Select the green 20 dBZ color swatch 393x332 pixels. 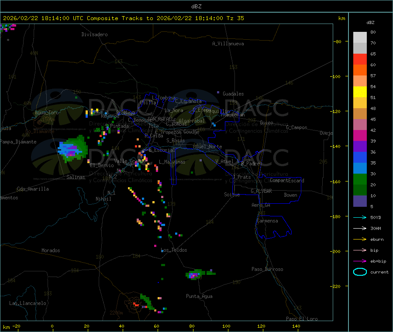pyautogui.click(x=360, y=179)
